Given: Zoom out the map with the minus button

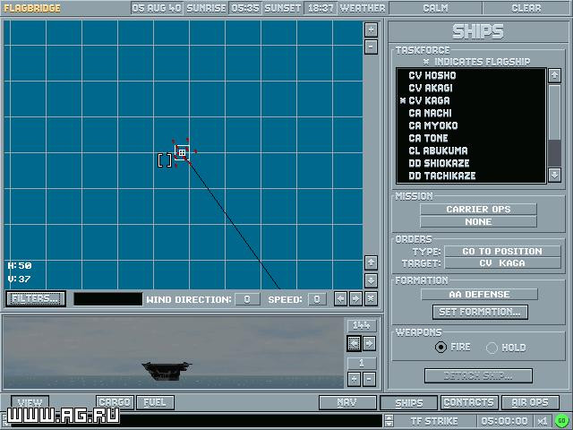Looking at the screenshot, I should (371, 47).
